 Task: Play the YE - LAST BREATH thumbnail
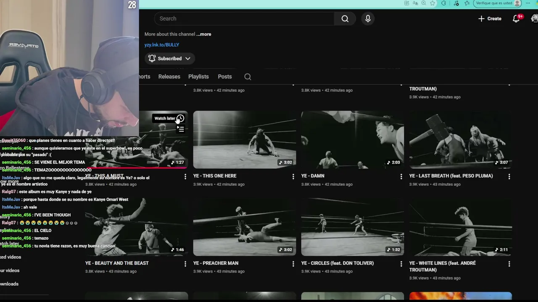461,140
